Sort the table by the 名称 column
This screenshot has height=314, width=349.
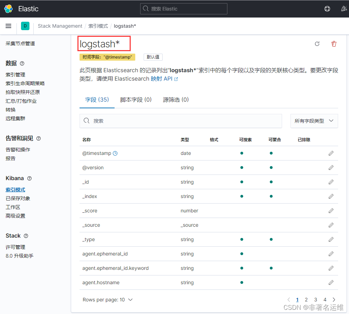tap(87, 140)
